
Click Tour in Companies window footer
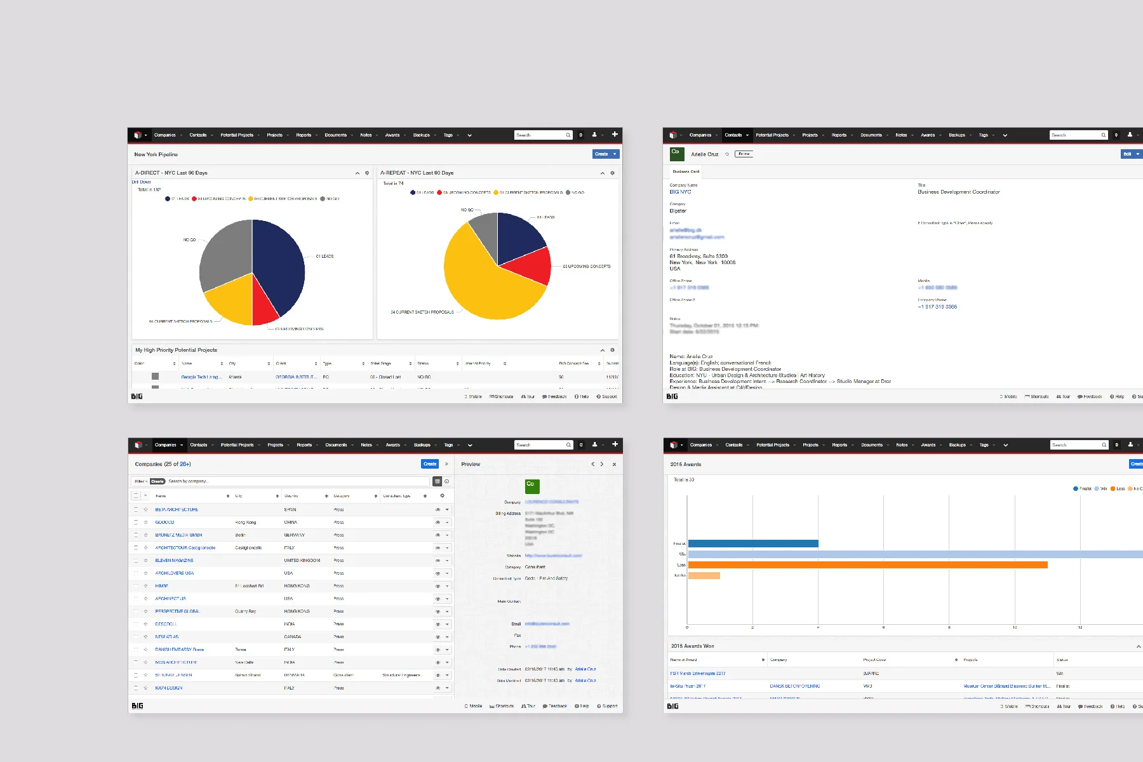click(x=528, y=706)
